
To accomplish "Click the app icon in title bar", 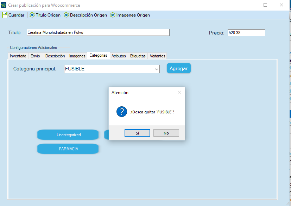I will coord(4,5).
